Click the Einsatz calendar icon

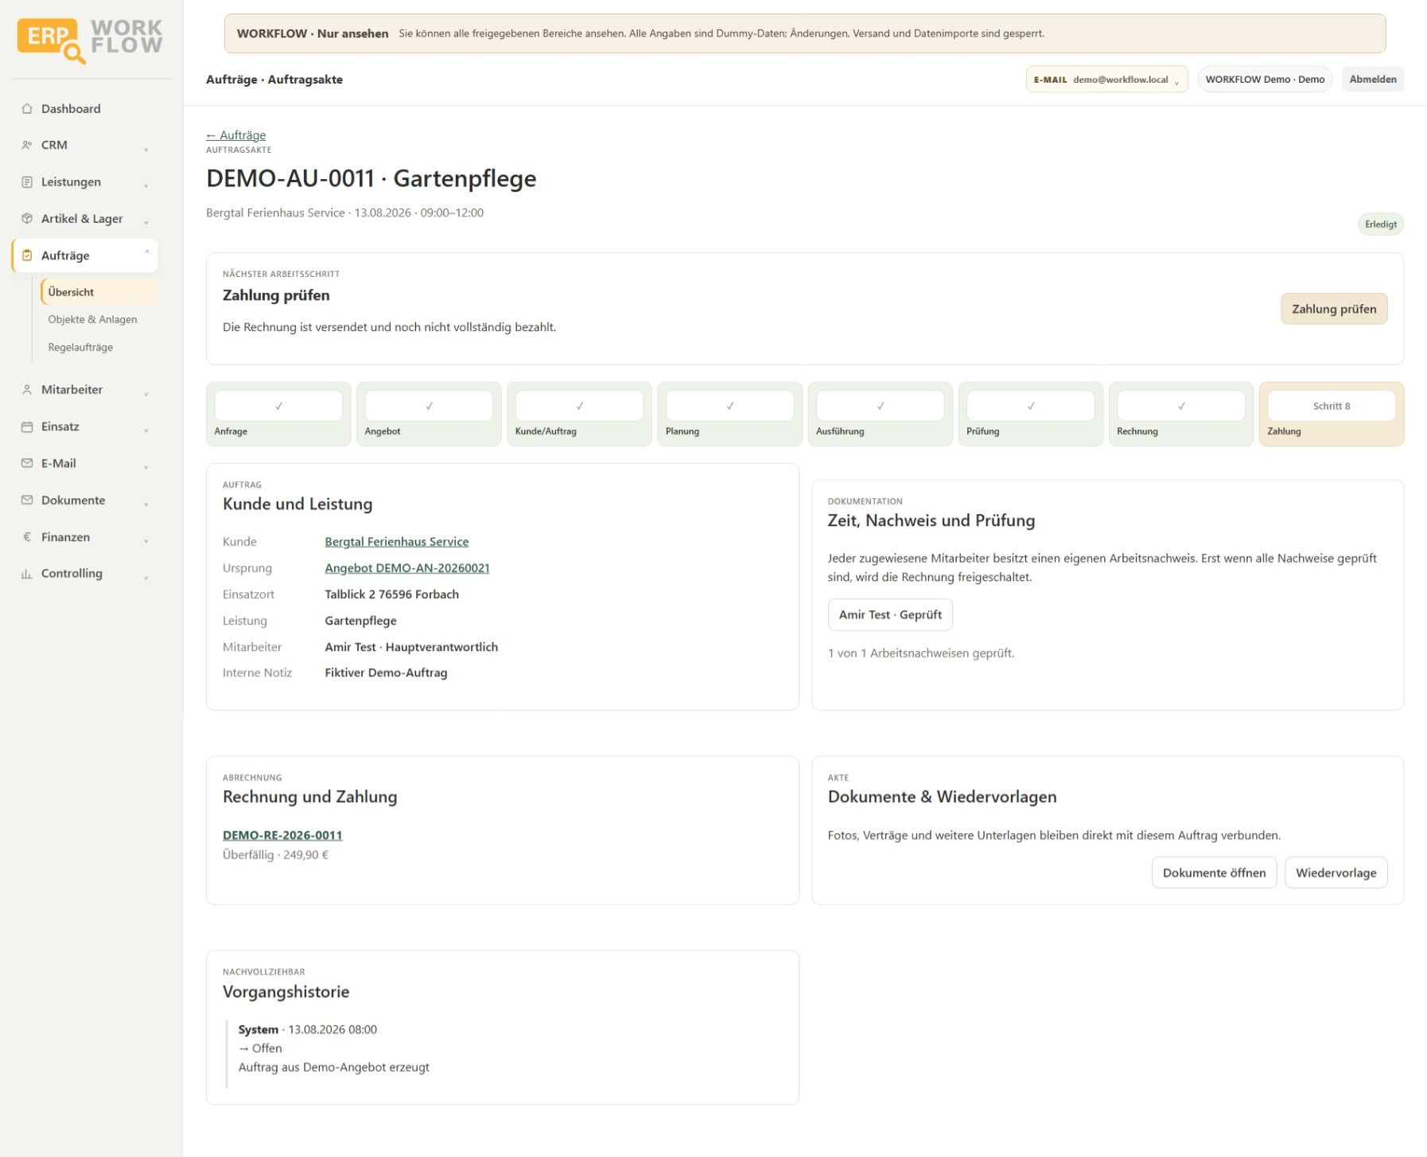(27, 427)
